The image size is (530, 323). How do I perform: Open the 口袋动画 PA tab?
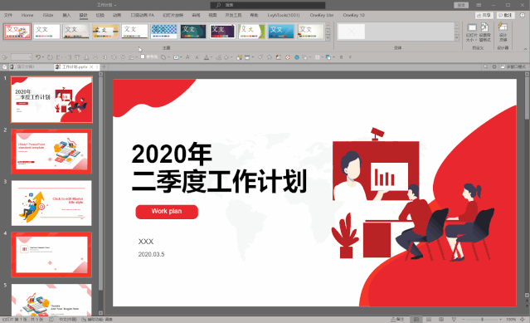tap(143, 15)
